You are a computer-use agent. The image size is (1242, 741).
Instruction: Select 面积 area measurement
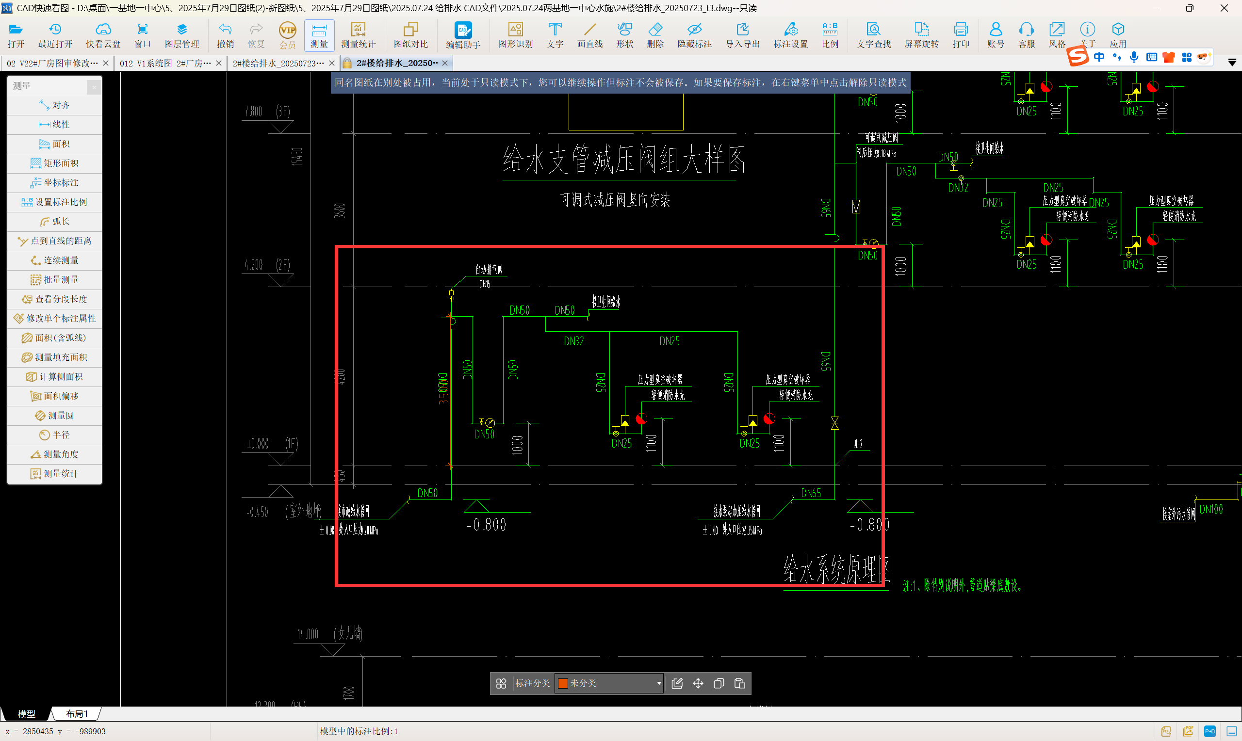tap(55, 144)
